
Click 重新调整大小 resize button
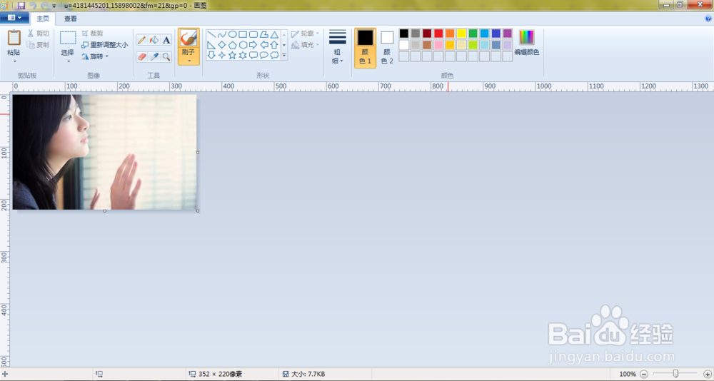coord(105,45)
